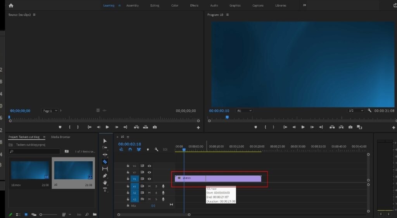Expand the workspace overflow chevrons
Image resolution: width=397 pixels, height=218 pixels.
[304, 5]
